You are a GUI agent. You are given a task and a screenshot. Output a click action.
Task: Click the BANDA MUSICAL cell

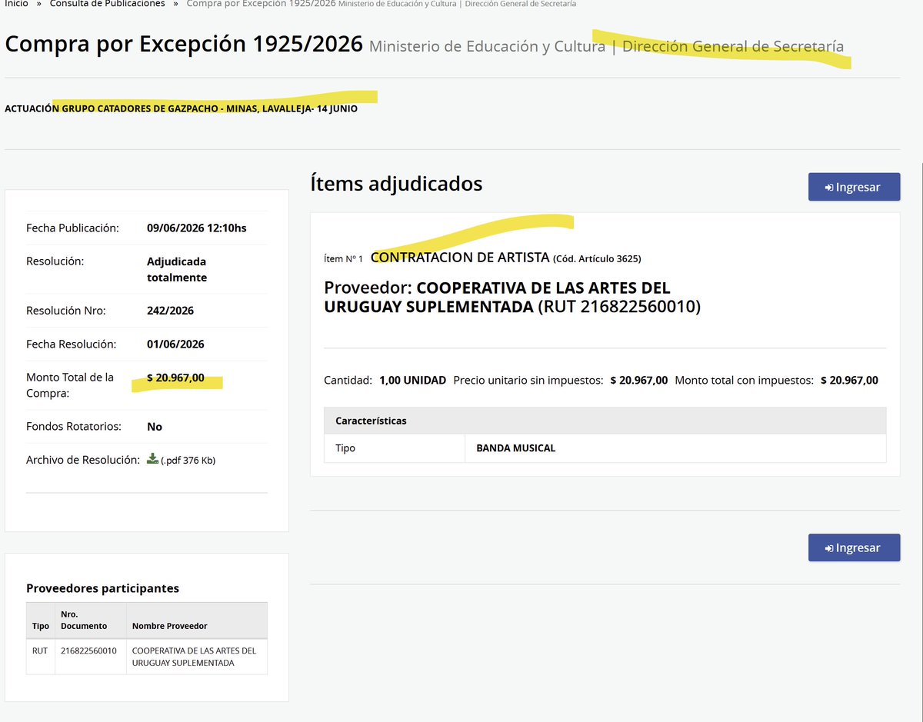(x=675, y=448)
